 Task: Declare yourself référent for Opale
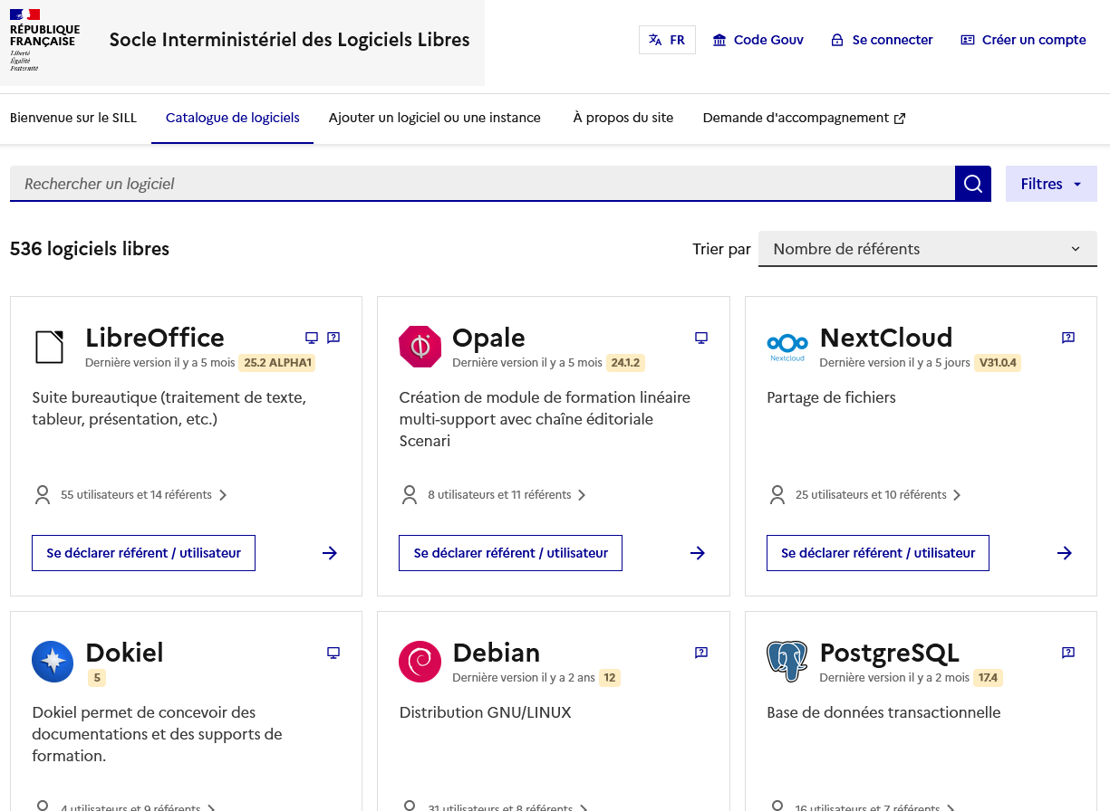click(510, 553)
